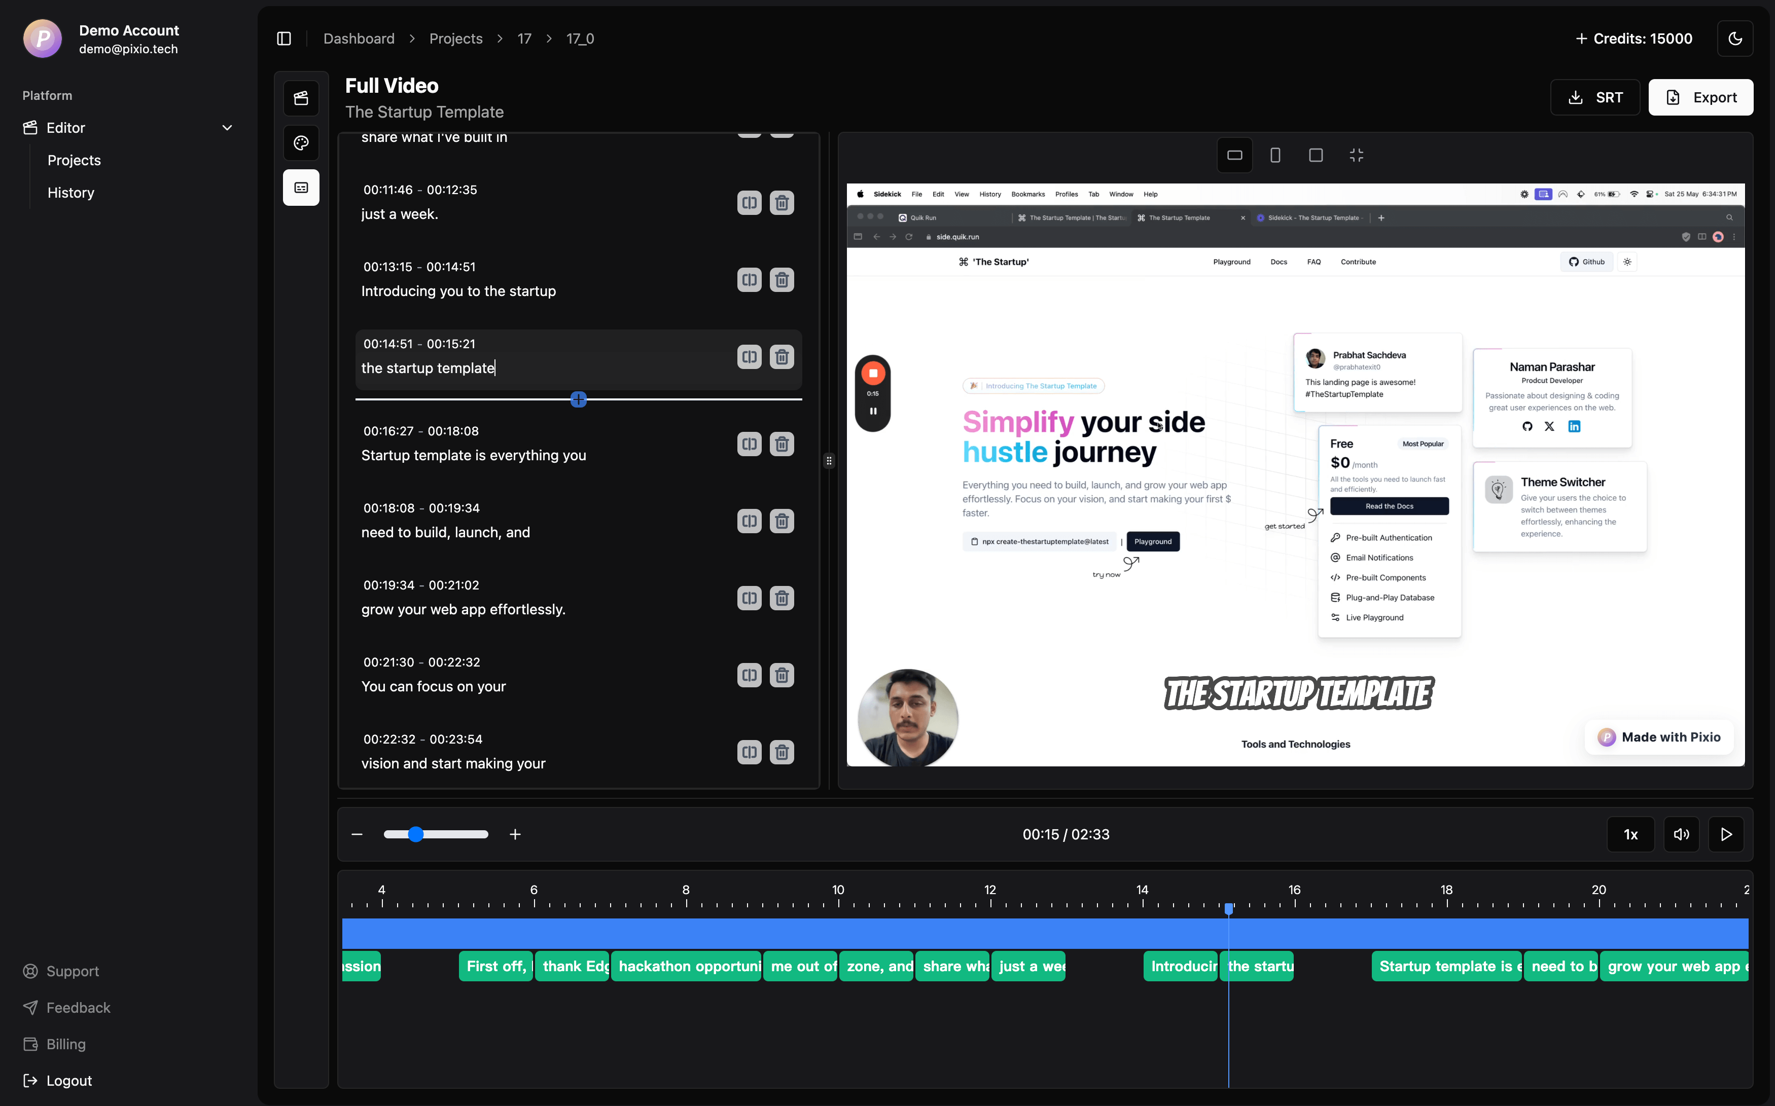
Task: Change the 1x playback speed
Action: coord(1630,835)
